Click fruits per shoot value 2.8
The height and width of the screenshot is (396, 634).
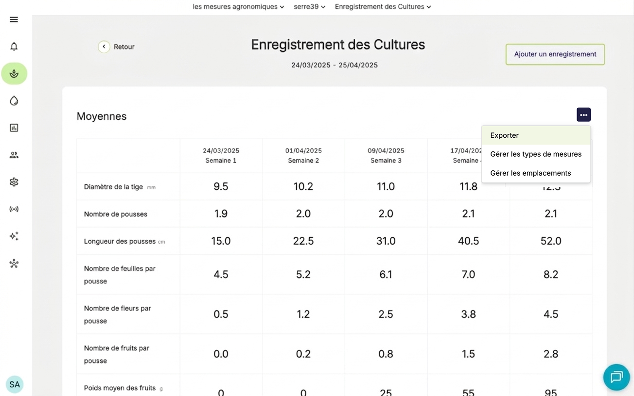pos(551,354)
